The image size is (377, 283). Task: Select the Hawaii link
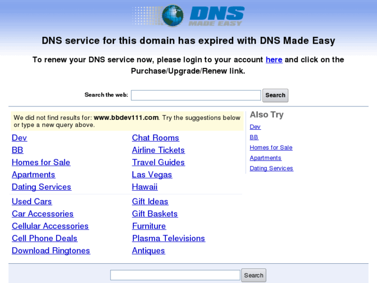coord(145,187)
